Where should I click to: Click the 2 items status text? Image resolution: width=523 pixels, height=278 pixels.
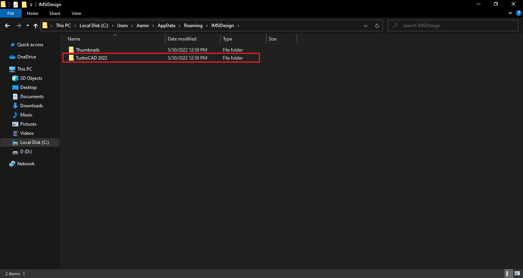coord(13,274)
